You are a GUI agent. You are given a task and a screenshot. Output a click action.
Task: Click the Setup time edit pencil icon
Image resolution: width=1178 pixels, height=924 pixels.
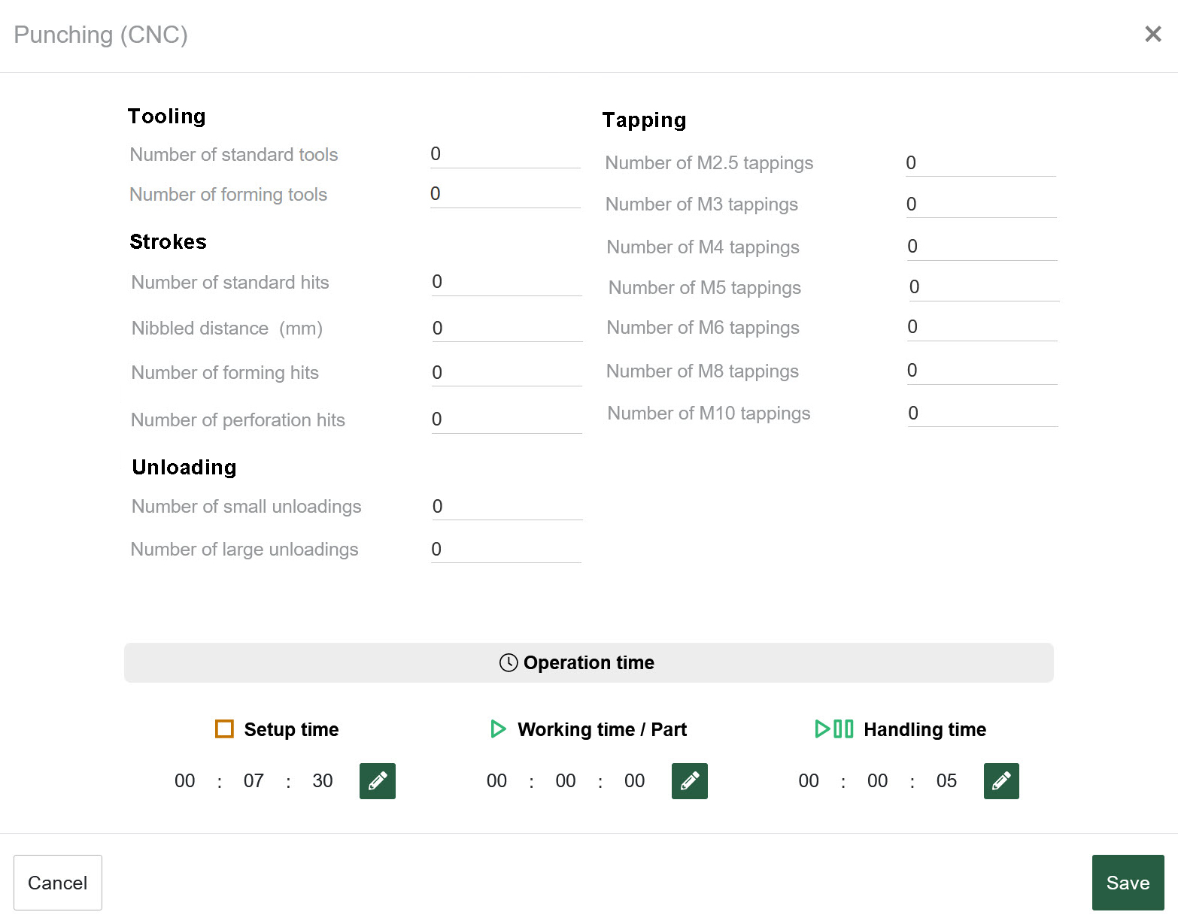pos(377,781)
